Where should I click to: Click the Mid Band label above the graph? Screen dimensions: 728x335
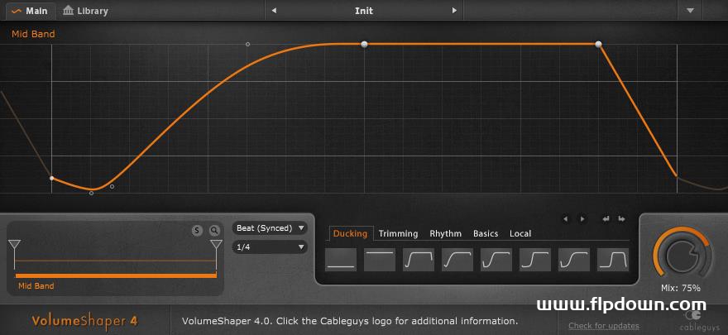pos(33,34)
